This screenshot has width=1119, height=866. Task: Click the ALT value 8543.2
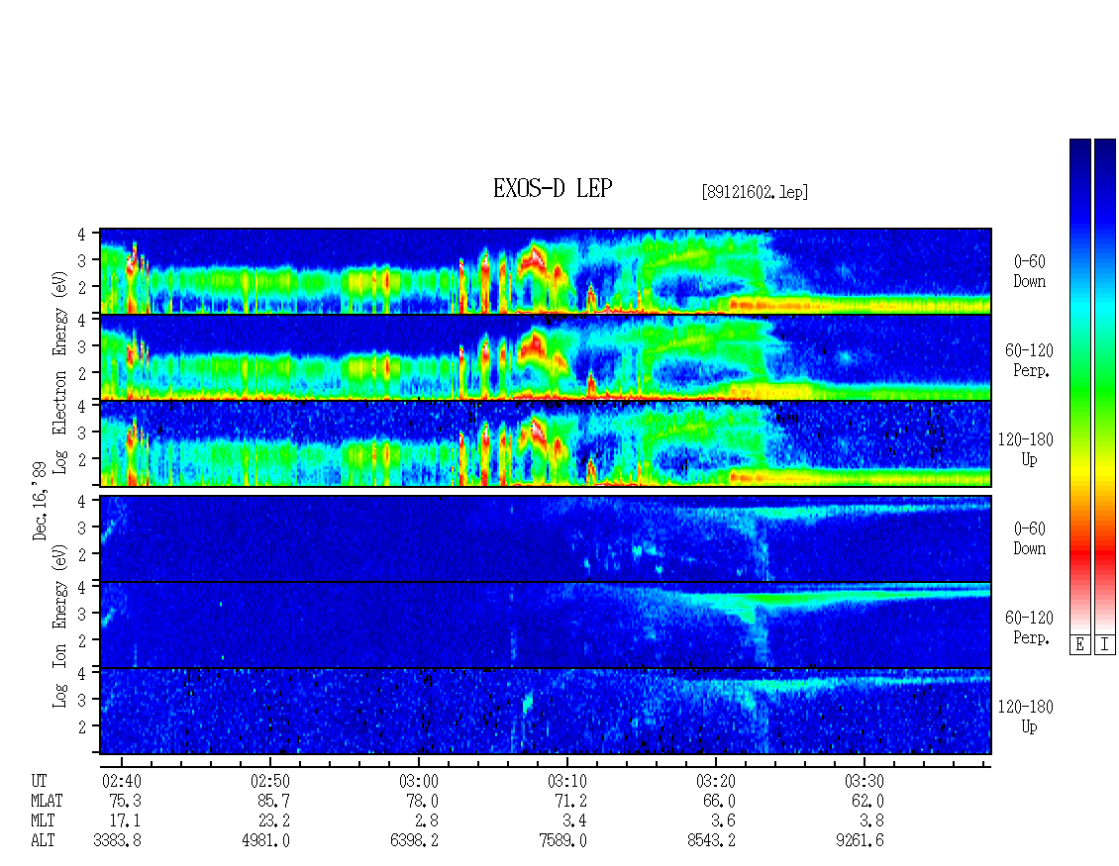point(711,841)
